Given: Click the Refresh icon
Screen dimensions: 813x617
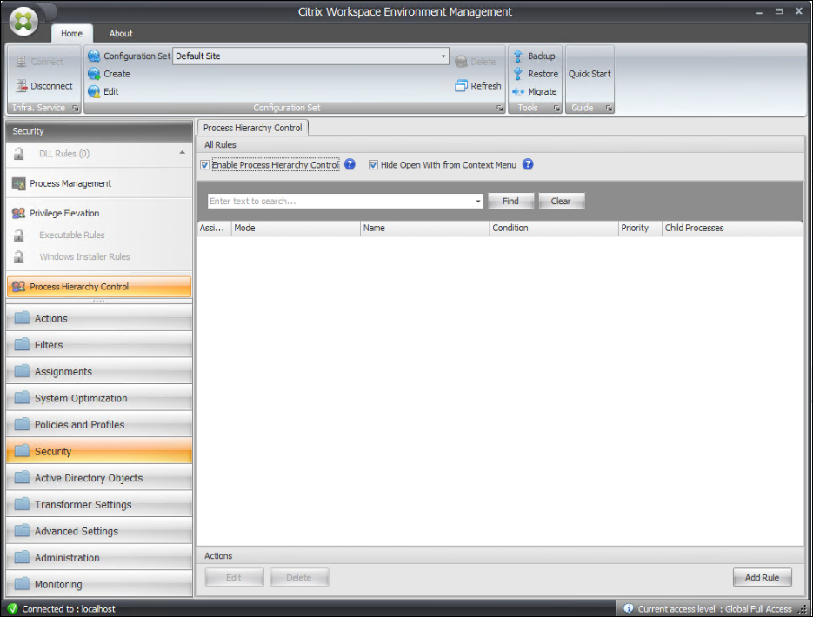Looking at the screenshot, I should [461, 85].
